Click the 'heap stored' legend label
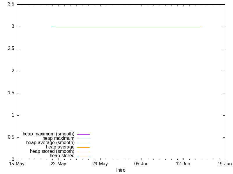233x174 pixels. [62, 156]
